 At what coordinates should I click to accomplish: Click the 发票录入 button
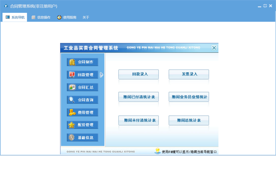click(189, 74)
